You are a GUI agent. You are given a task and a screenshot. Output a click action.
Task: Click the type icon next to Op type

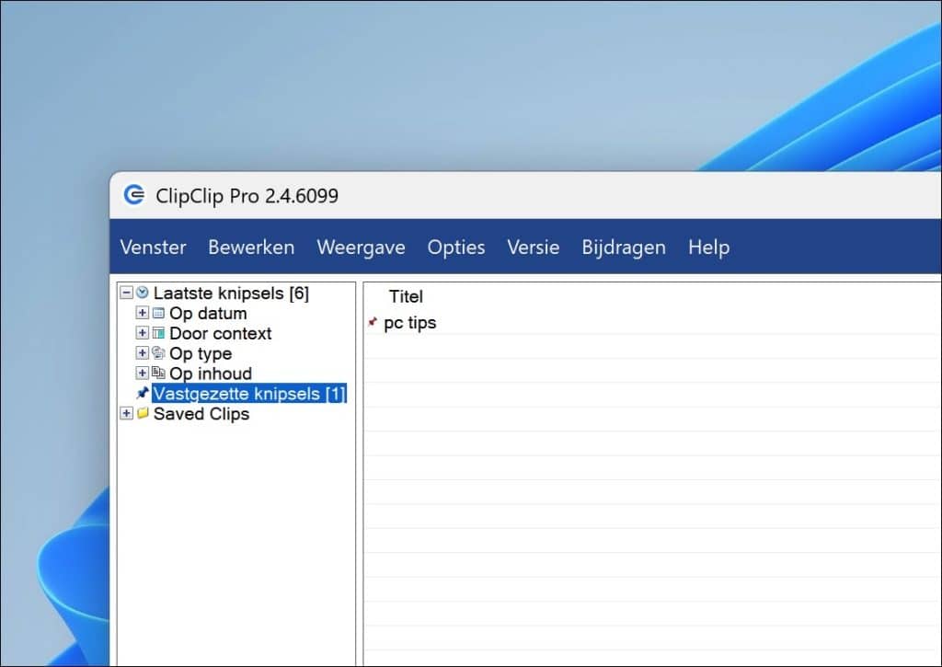(x=158, y=352)
